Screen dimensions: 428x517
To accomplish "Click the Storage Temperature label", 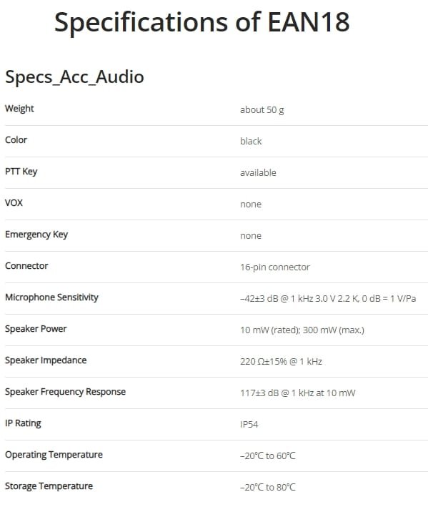I will (49, 486).
